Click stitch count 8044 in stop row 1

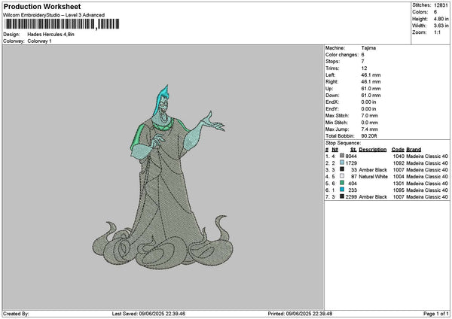tap(351, 156)
